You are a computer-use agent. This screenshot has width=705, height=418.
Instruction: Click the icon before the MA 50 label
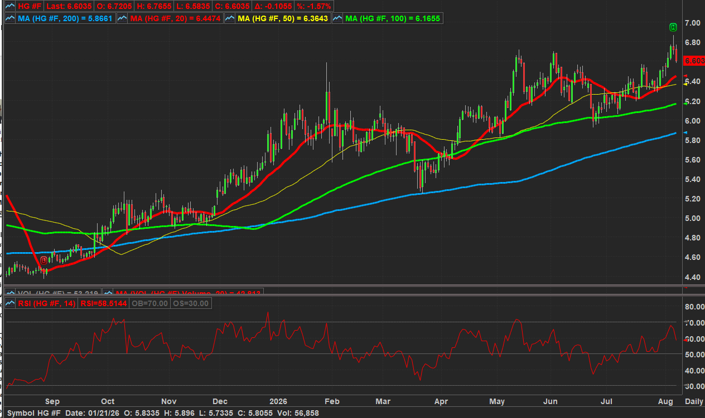click(230, 18)
